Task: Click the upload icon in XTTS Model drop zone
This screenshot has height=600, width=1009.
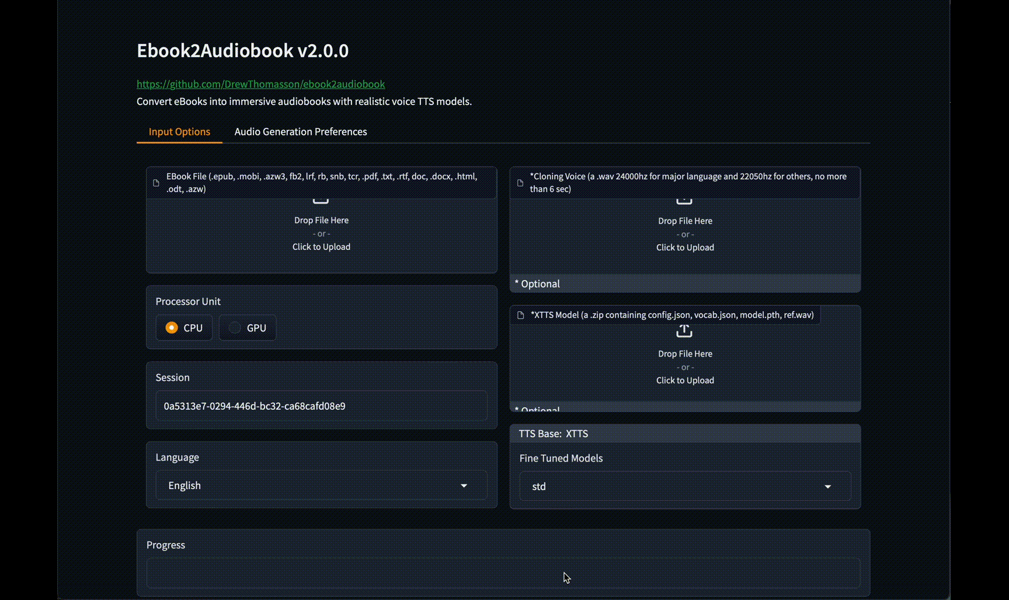Action: [x=684, y=331]
